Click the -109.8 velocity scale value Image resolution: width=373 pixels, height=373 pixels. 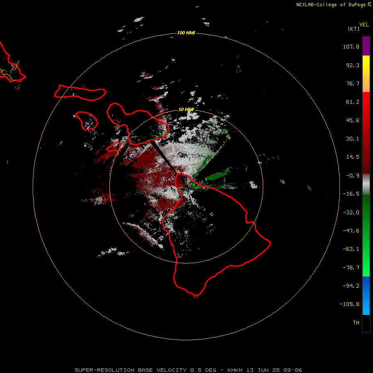click(349, 304)
